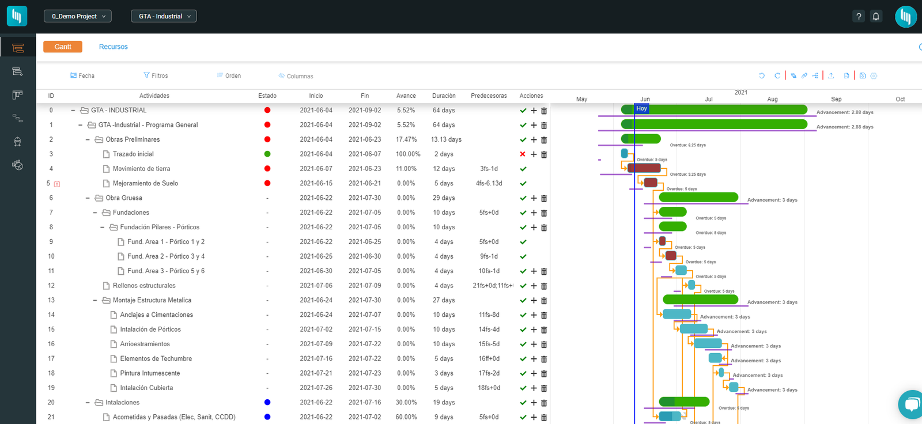Switch to the Gantt tab
Viewport: 922px width, 424px height.
[63, 47]
